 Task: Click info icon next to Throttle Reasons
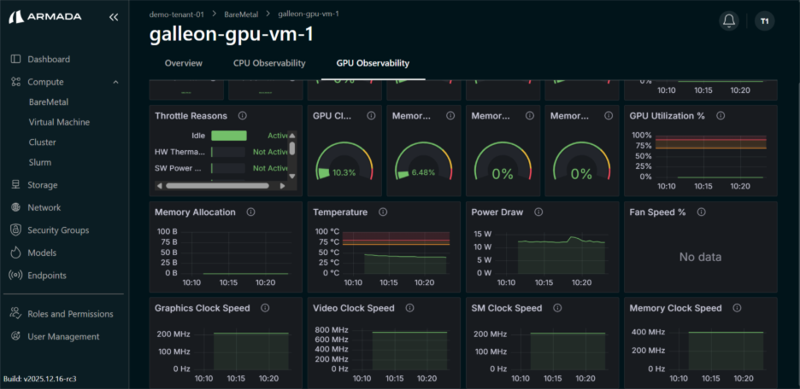[243, 115]
